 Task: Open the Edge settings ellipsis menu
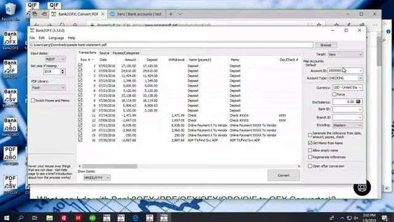coord(375,25)
